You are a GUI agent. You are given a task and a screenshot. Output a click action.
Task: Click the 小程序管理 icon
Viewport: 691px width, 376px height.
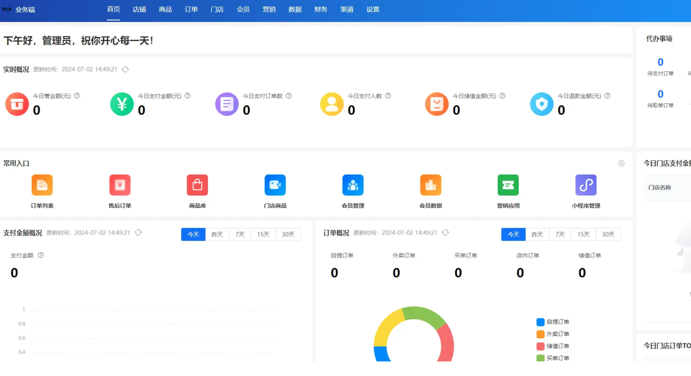point(586,185)
